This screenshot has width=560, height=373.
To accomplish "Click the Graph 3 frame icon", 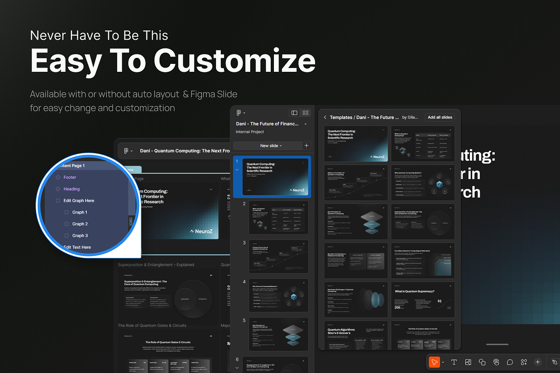I will tap(67, 235).
